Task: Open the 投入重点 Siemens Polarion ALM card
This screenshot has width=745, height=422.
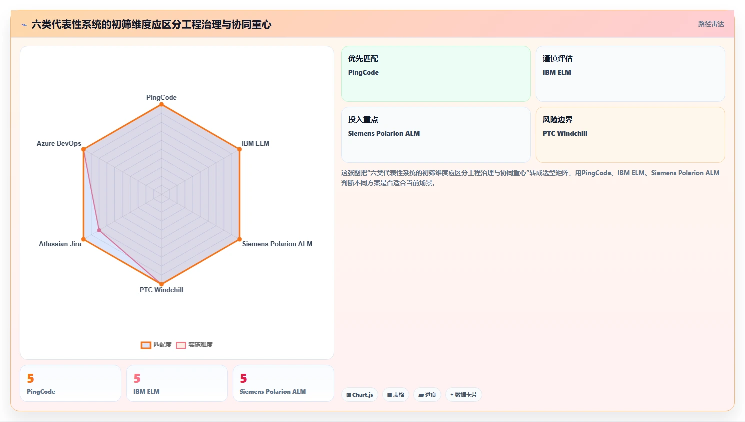Action: click(436, 135)
